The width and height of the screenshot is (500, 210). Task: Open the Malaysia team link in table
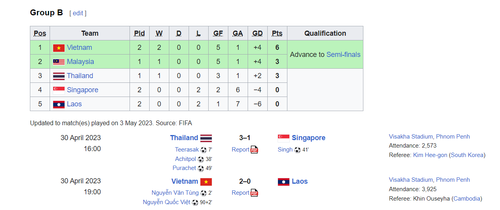point(80,62)
